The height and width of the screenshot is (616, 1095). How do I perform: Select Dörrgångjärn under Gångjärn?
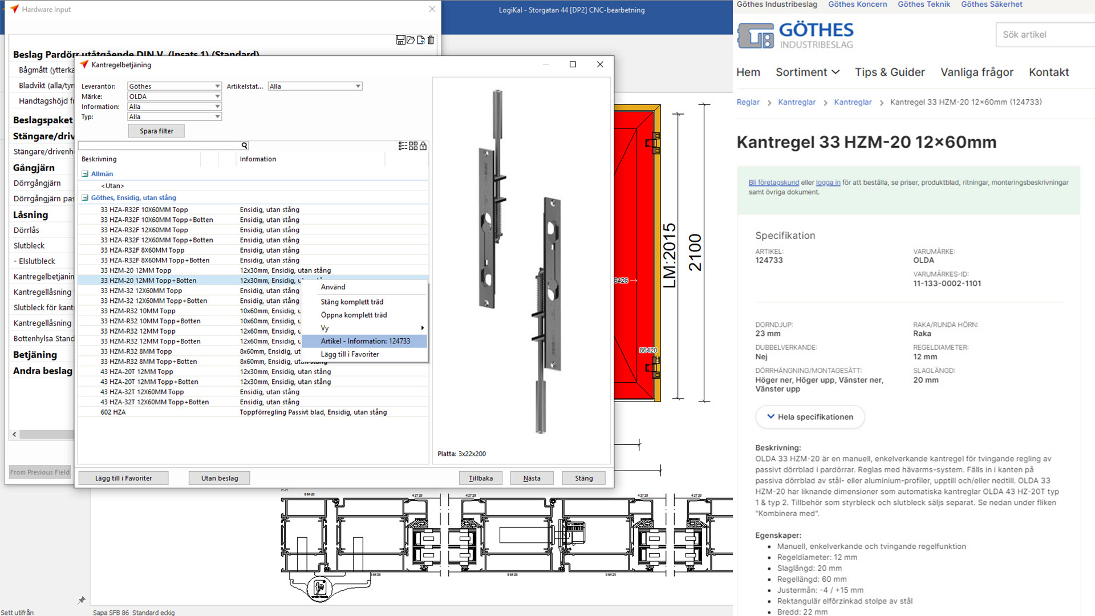[37, 183]
